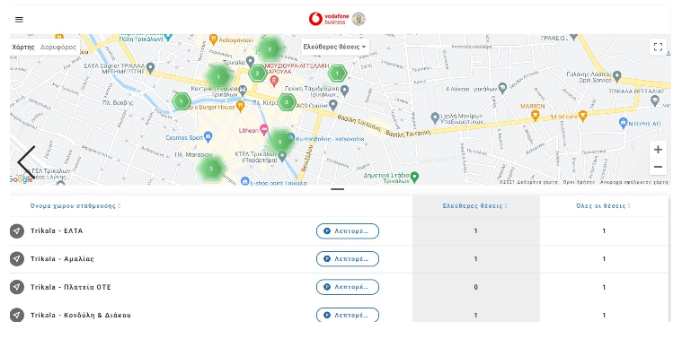Zoom in on the map
Image resolution: width=682 pixels, height=356 pixels.
tap(658, 150)
